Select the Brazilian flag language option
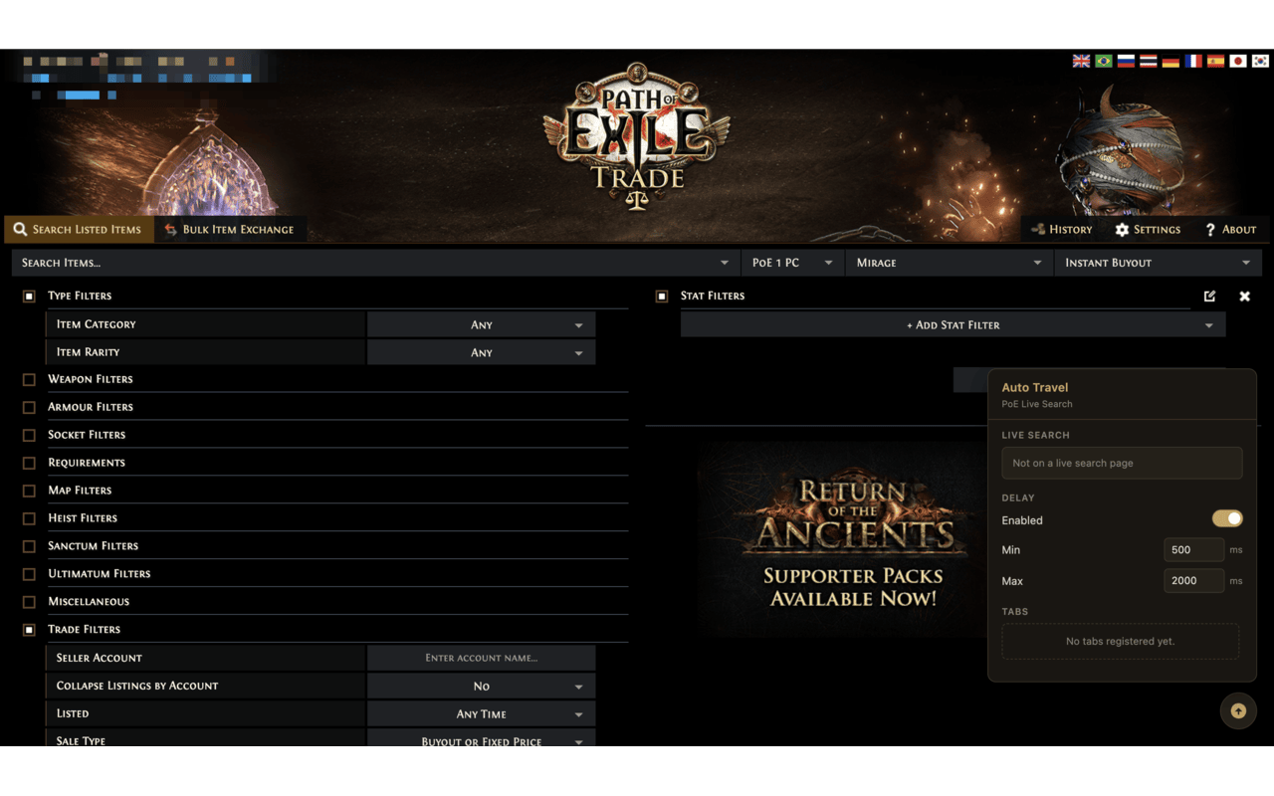 click(1104, 61)
